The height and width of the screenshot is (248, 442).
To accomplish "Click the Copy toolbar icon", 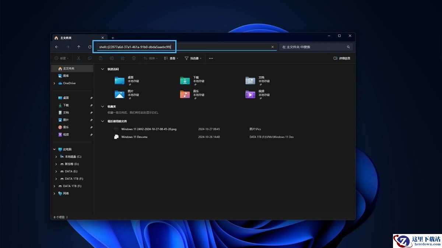I will coord(90,58).
